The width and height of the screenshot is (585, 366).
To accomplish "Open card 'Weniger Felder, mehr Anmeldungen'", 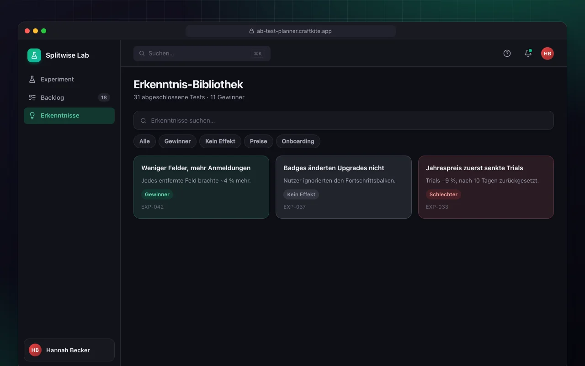I will pos(201,187).
